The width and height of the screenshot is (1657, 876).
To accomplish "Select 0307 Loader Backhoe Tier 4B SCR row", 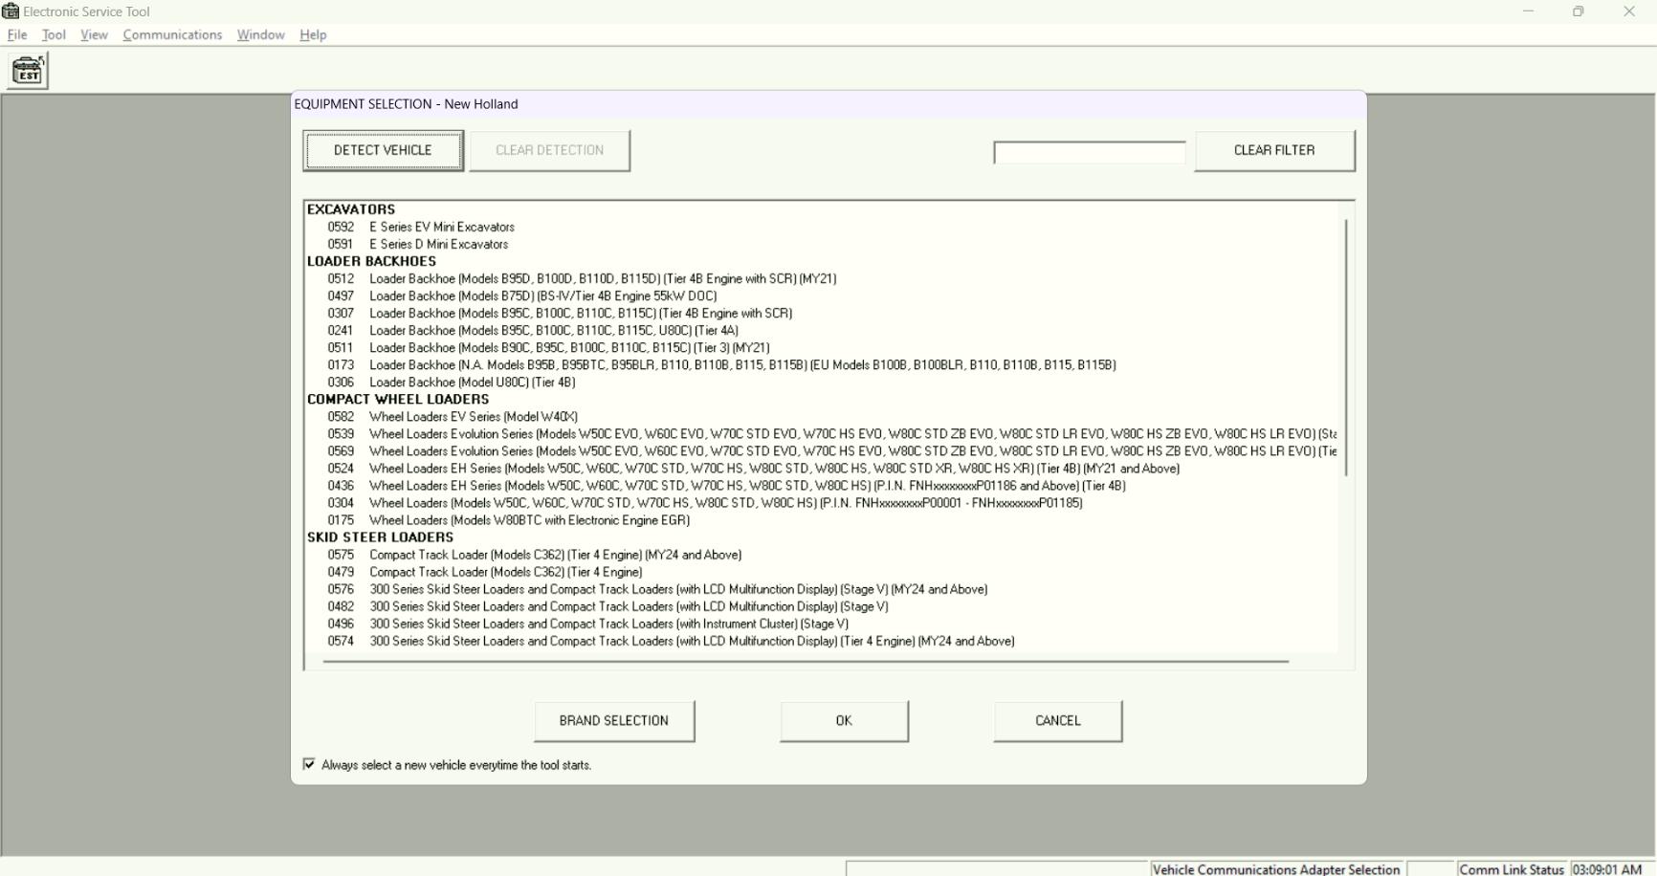I will tap(560, 313).
